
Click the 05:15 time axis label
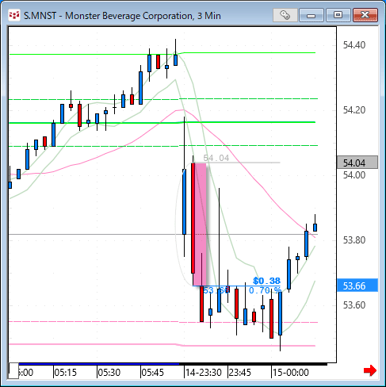click(65, 373)
